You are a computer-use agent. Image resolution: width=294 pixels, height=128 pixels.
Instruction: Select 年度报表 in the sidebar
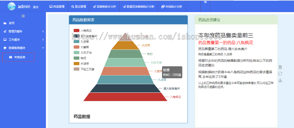click(x=18, y=57)
